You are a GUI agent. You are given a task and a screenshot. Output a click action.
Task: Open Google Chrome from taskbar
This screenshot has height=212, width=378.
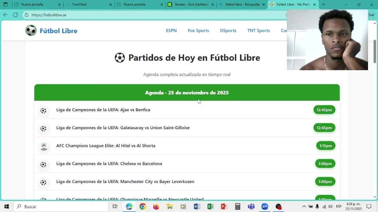142,206
